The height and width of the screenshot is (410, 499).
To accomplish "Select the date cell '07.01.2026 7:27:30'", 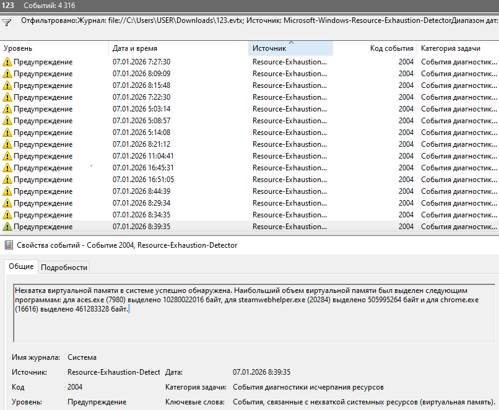I will [141, 62].
